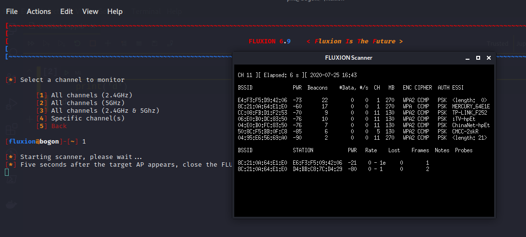Click BSSID 50:8C:F5:BB:0F:C8 in scanner

point(262,132)
